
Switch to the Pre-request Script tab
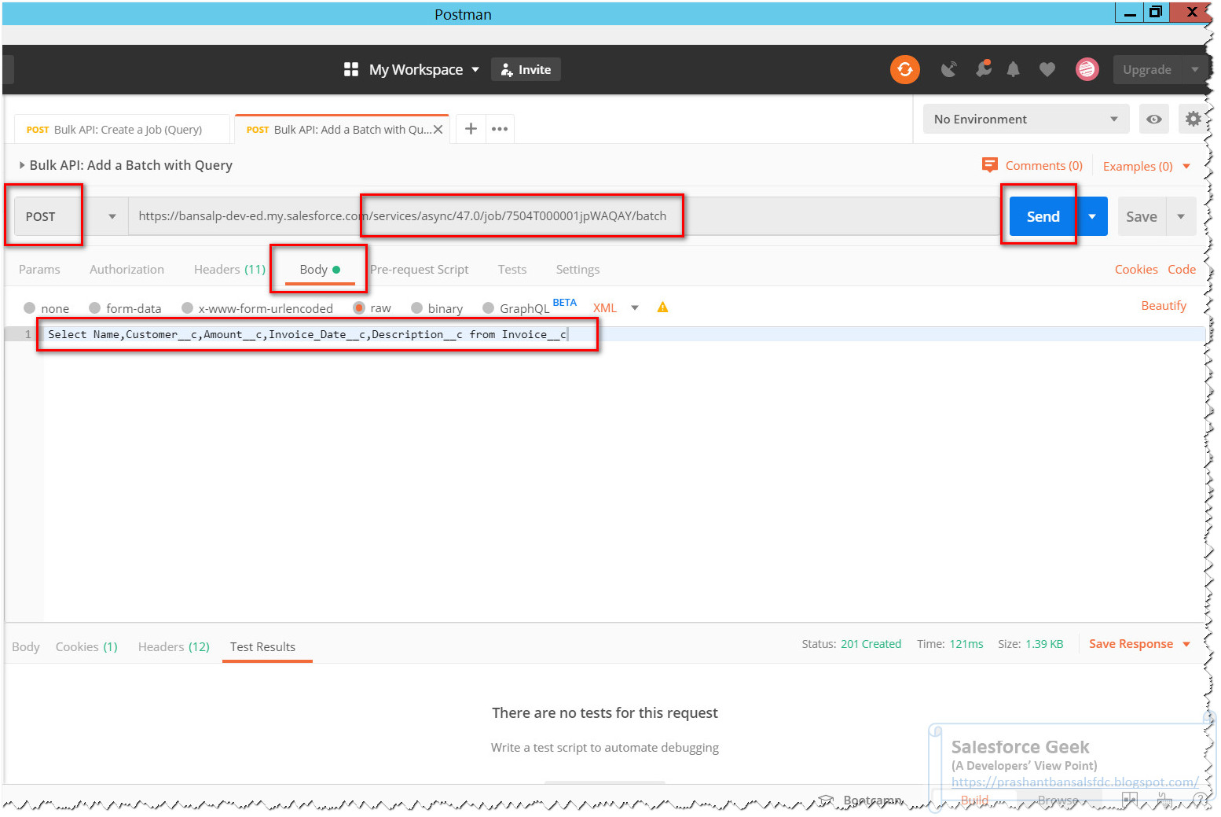(x=419, y=269)
